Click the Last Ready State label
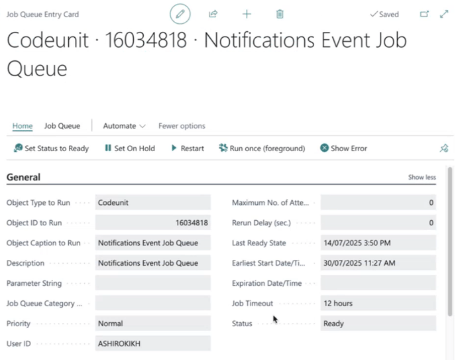 (259, 243)
